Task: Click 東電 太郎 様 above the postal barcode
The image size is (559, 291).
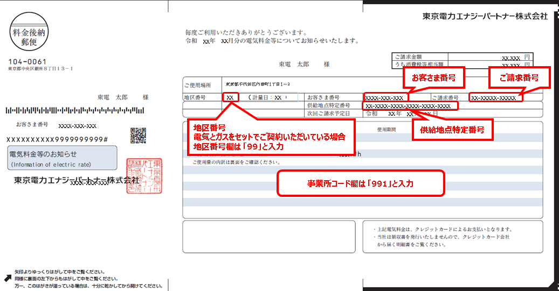Action: point(123,97)
